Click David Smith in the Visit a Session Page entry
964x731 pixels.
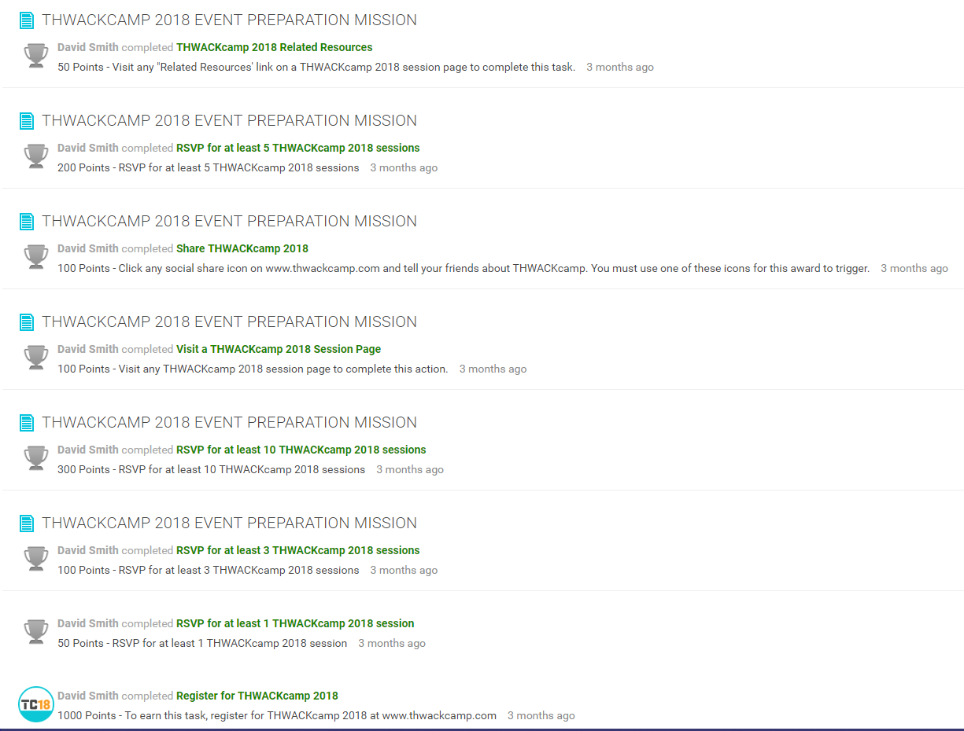88,349
